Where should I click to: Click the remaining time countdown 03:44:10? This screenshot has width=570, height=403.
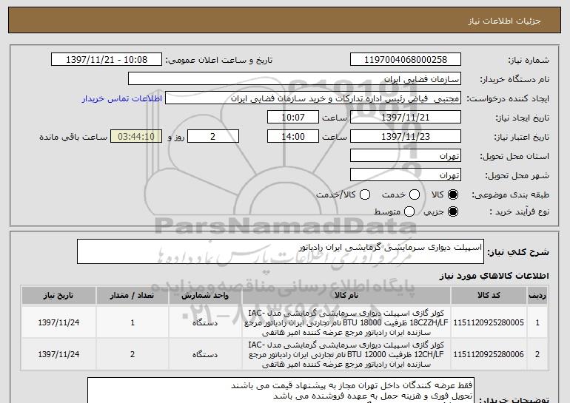point(136,137)
